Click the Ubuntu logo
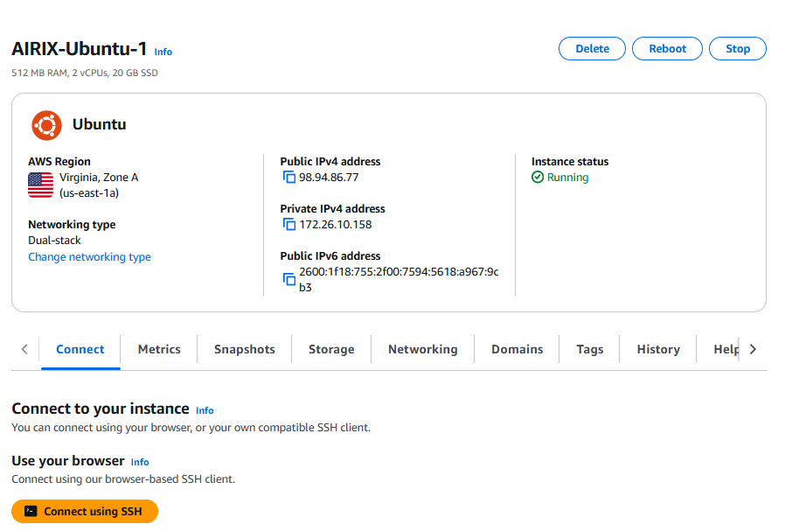Image resolution: width=792 pixels, height=531 pixels. (x=46, y=124)
